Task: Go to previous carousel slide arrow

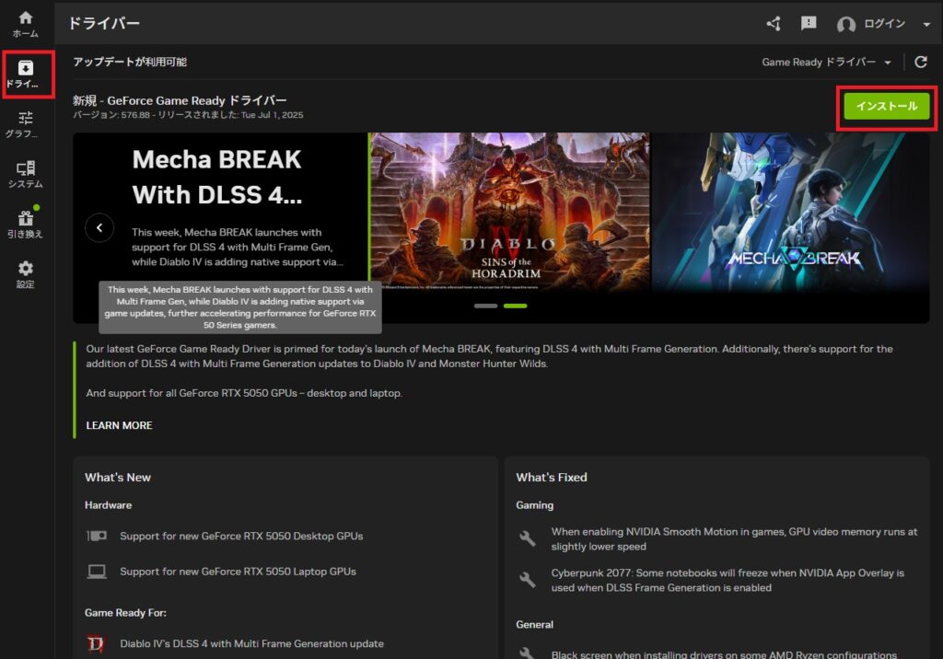Action: click(x=99, y=228)
